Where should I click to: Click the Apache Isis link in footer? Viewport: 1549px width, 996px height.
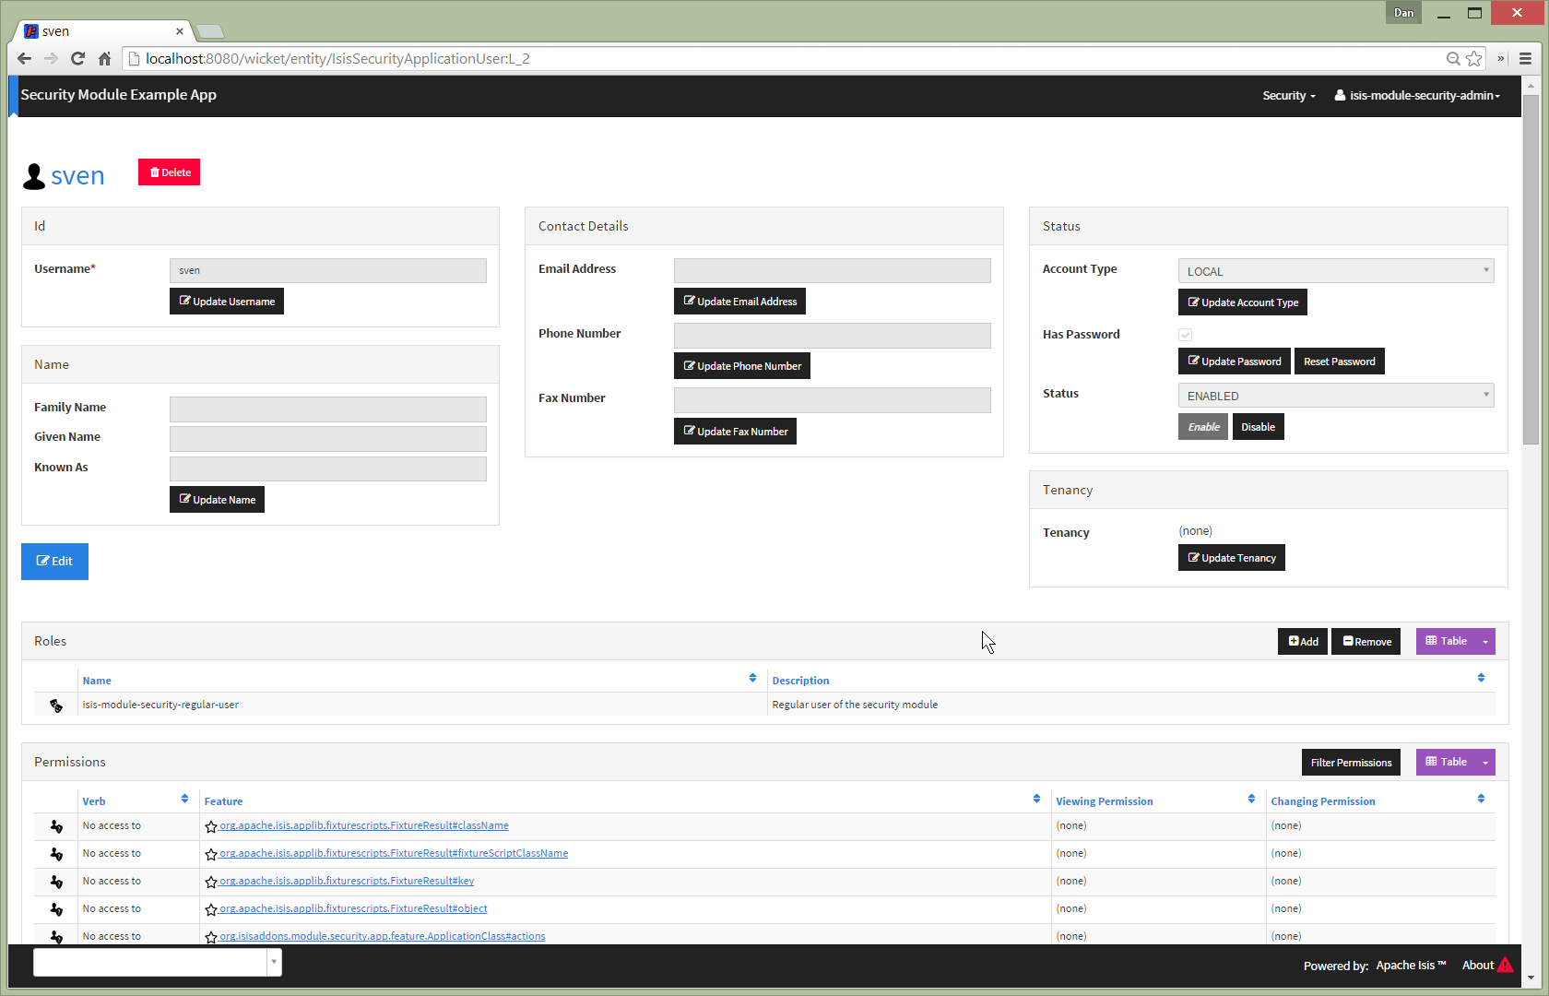[1411, 966]
